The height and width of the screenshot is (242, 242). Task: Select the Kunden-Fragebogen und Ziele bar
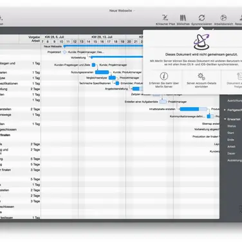point(93,65)
